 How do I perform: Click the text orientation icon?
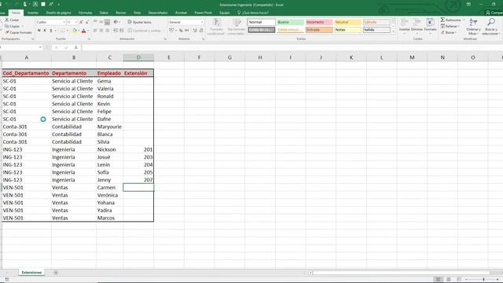click(x=116, y=22)
